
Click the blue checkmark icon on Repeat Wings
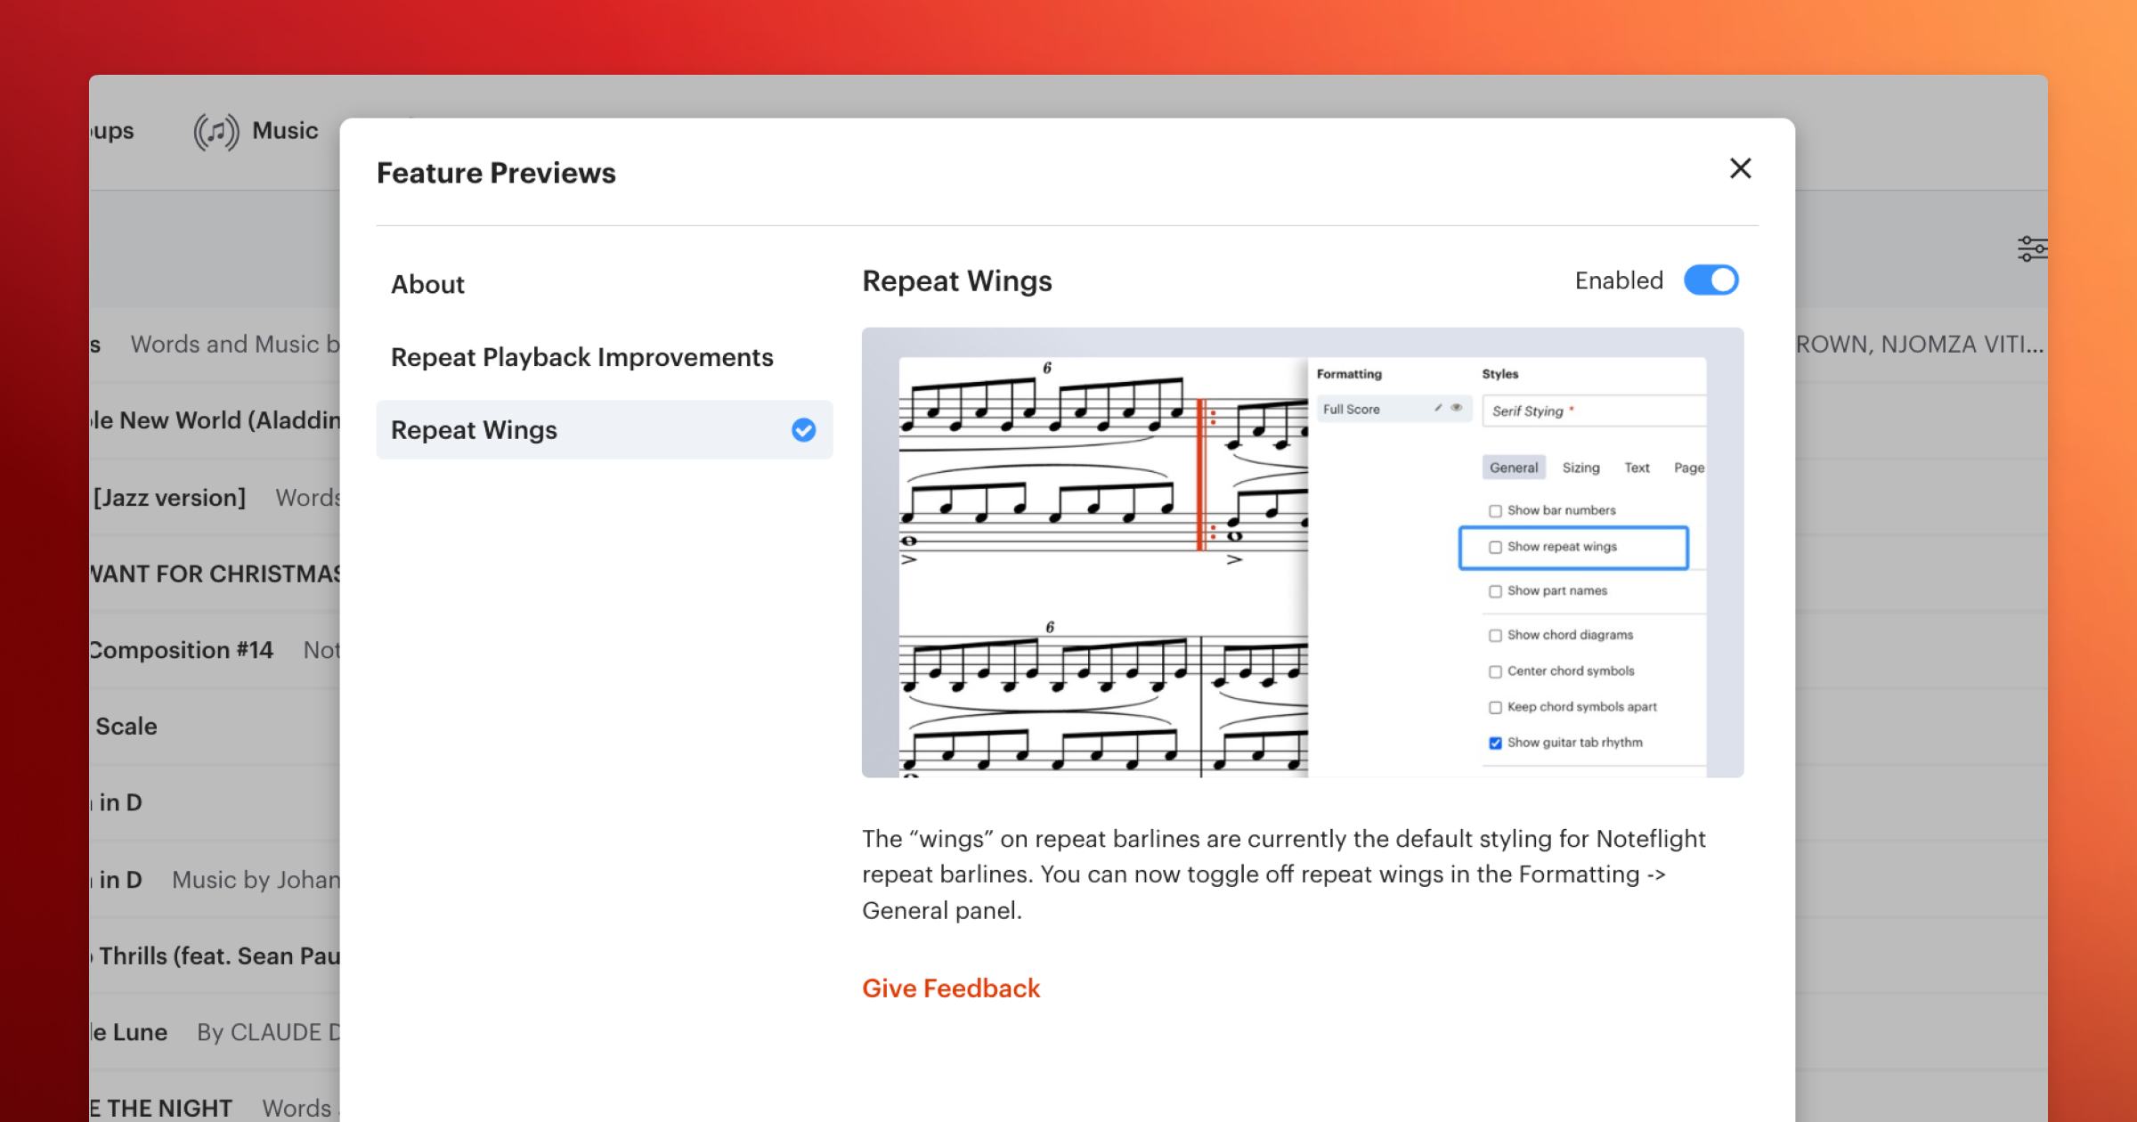(806, 429)
